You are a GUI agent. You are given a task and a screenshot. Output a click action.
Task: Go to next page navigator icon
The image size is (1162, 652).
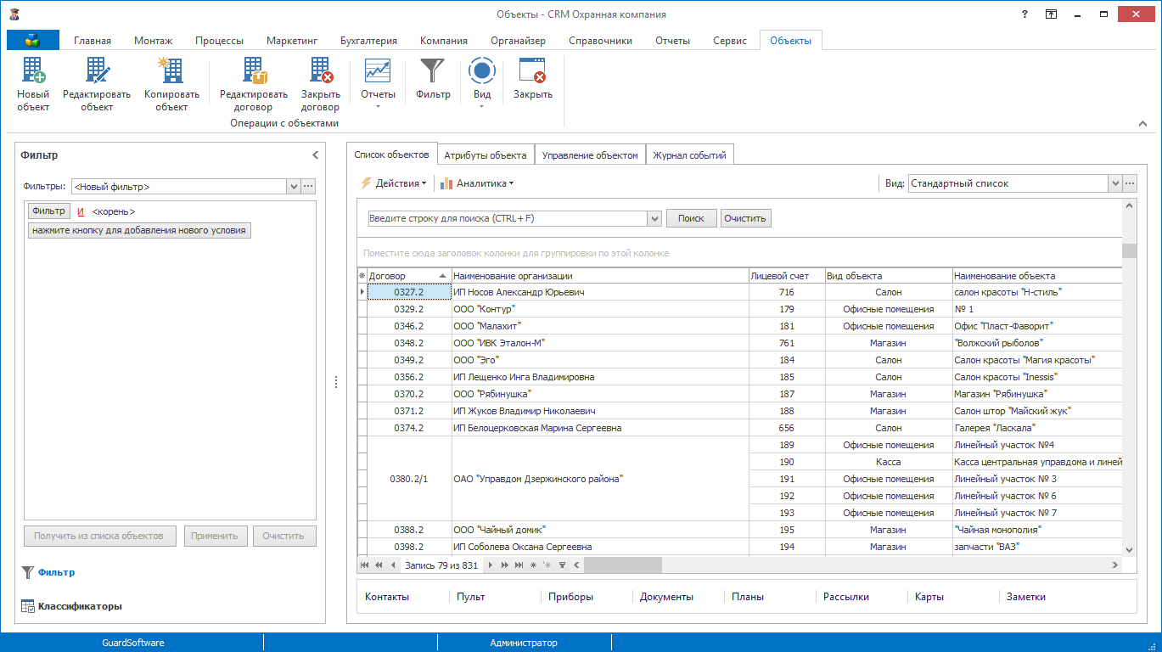(x=504, y=565)
